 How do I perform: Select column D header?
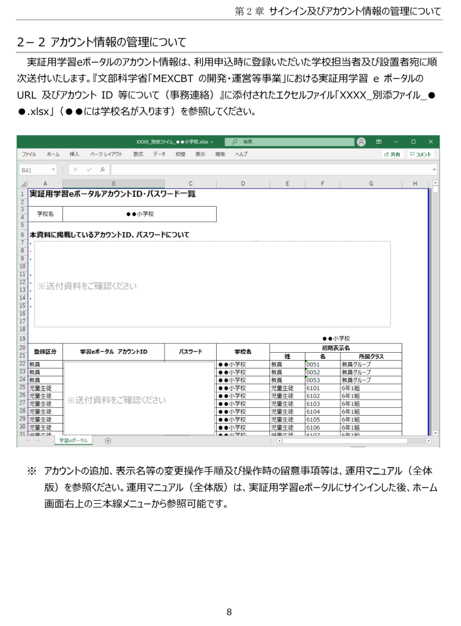click(x=243, y=183)
